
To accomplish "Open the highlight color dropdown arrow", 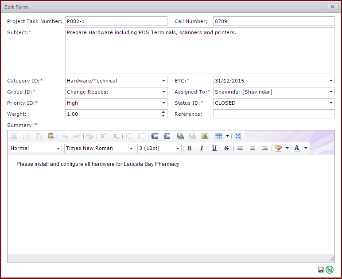I will (x=287, y=148).
